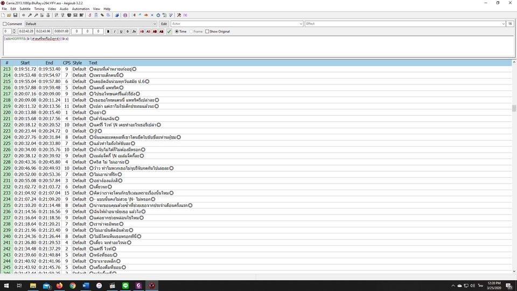The image size is (517, 291).
Task: Toggle bold formatting button
Action: [x=108, y=31]
